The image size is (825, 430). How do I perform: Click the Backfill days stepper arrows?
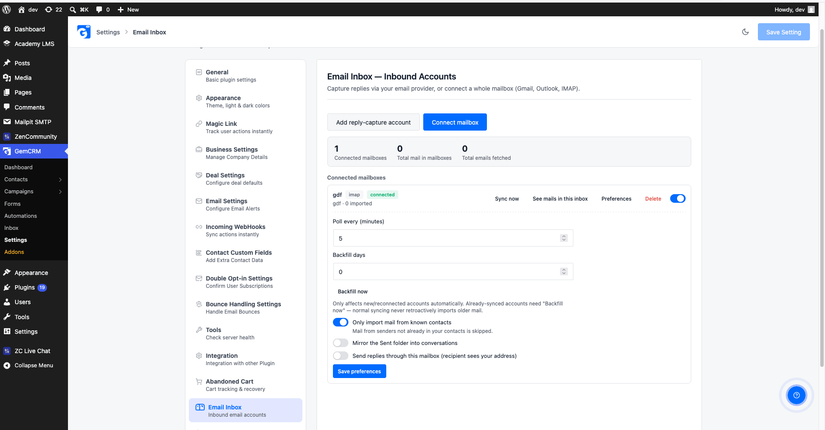pos(563,271)
